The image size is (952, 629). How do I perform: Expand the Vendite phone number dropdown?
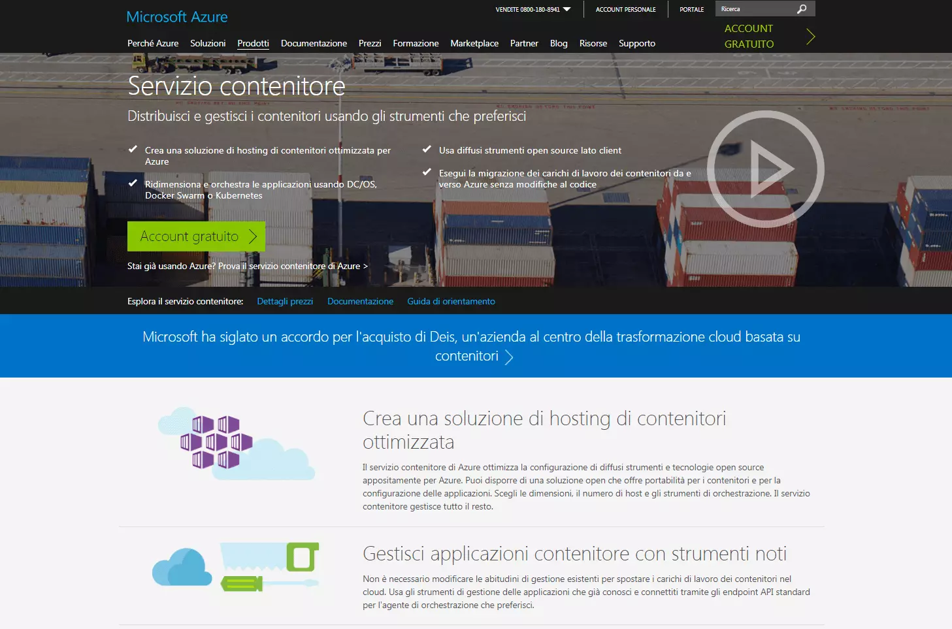pos(566,9)
